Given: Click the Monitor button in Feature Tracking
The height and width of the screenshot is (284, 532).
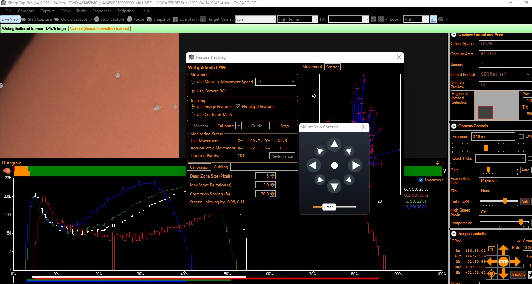Looking at the screenshot, I should point(201,126).
